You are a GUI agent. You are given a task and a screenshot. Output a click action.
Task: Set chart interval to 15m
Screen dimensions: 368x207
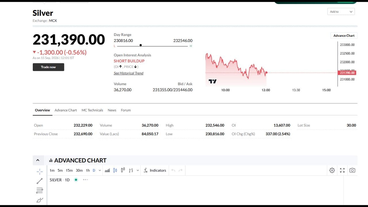(69, 170)
